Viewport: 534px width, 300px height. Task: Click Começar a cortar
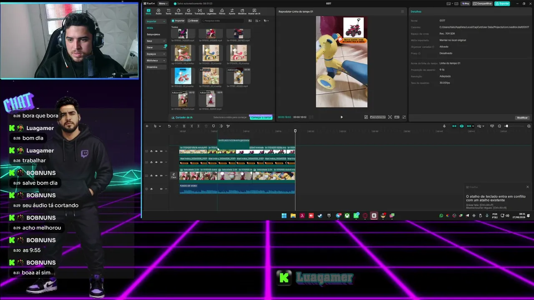pos(261,117)
